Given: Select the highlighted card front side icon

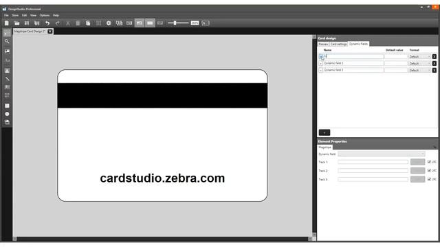Looking at the screenshot, I should (140, 23).
